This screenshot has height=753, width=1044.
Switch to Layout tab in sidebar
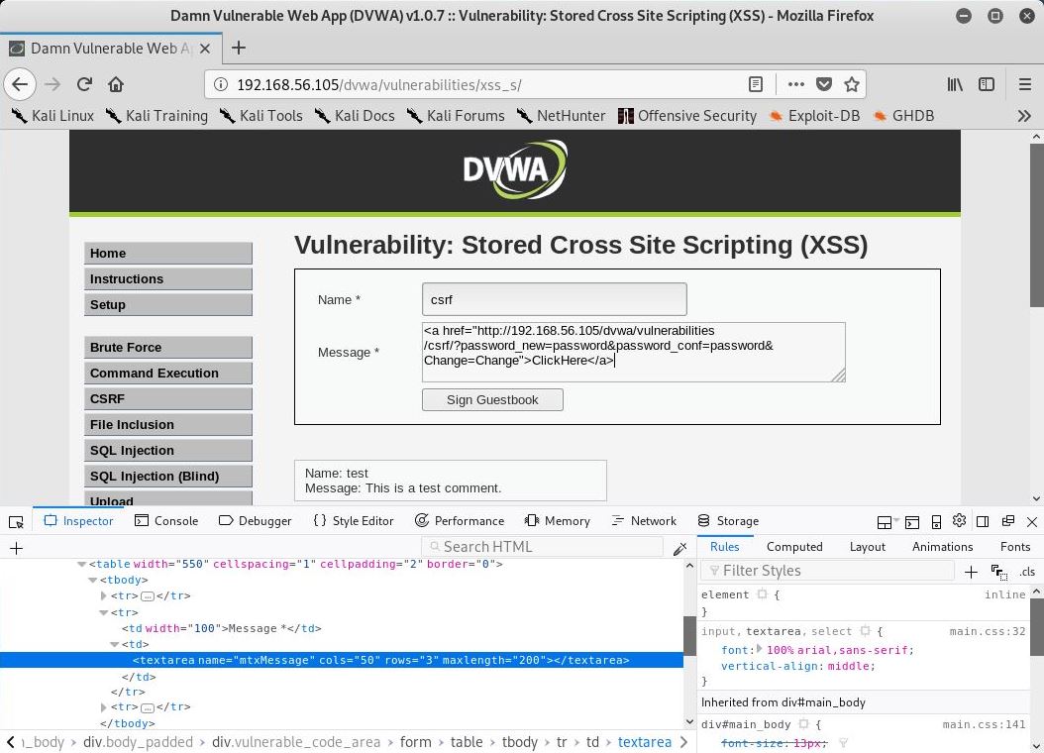click(x=867, y=547)
